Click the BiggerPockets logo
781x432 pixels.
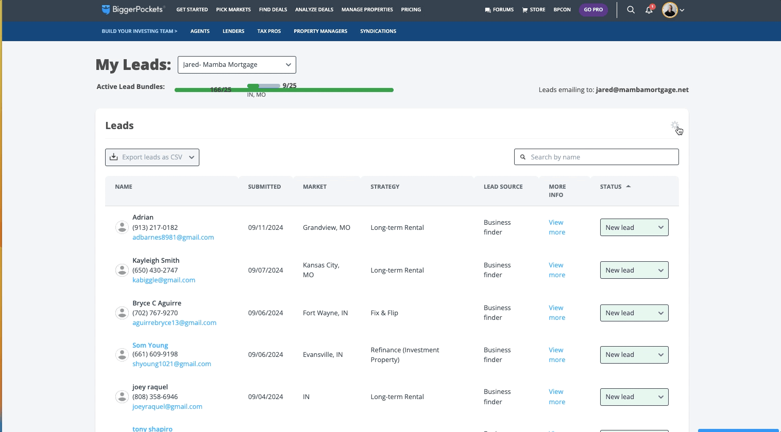click(x=133, y=9)
